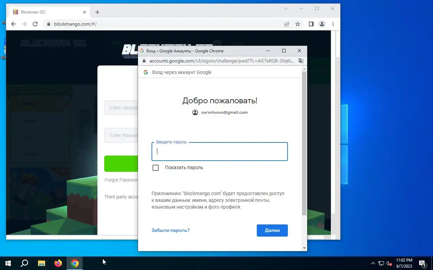Open Chrome three-dot menu

(x=333, y=24)
